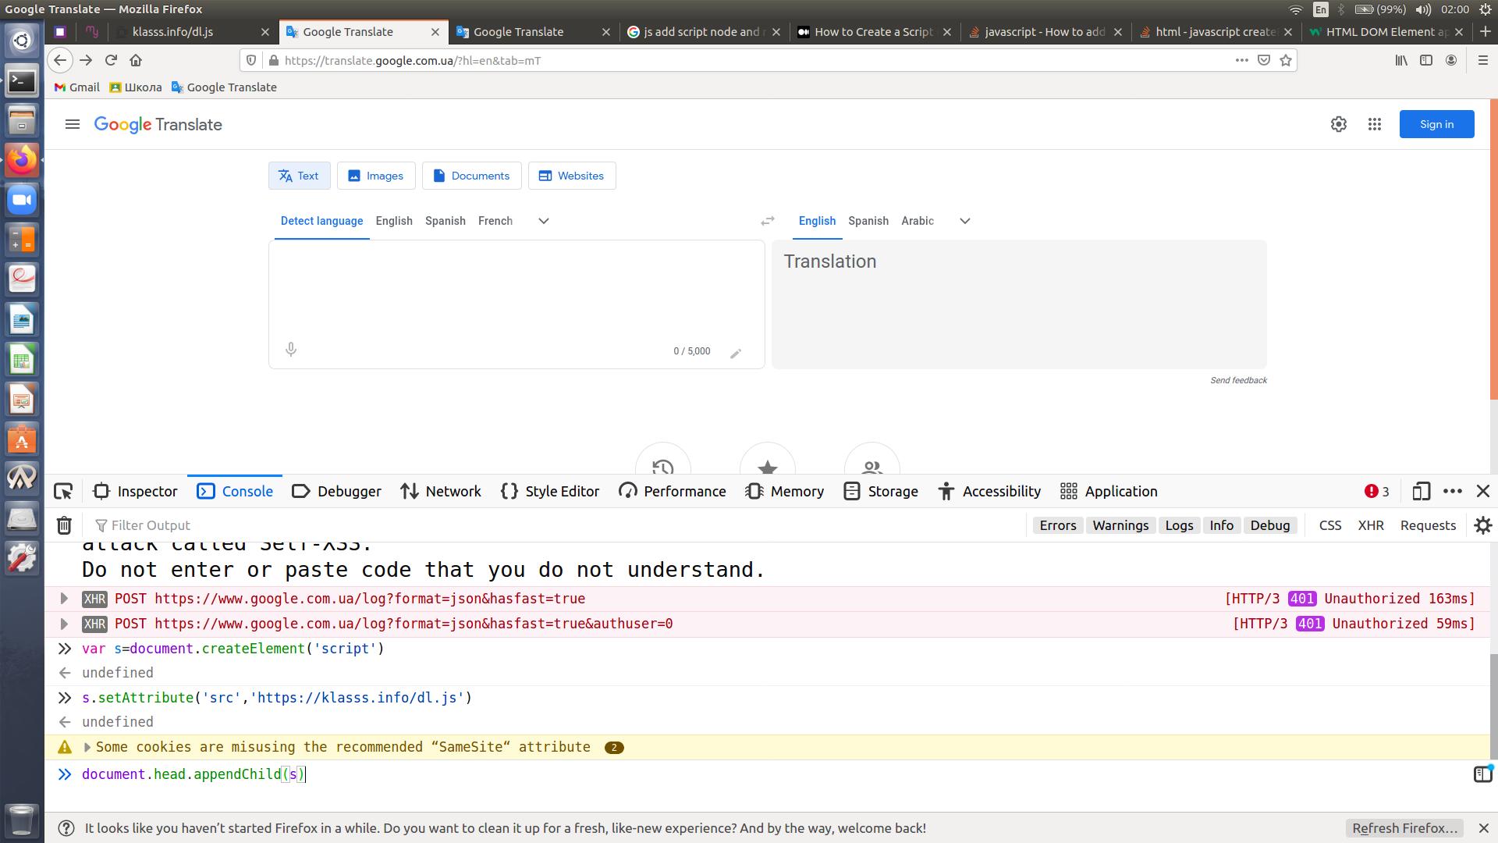Expand source language list chevron
1498x843 pixels.
544,221
